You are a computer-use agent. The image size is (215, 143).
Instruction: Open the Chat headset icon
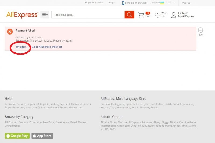pos(200,30)
